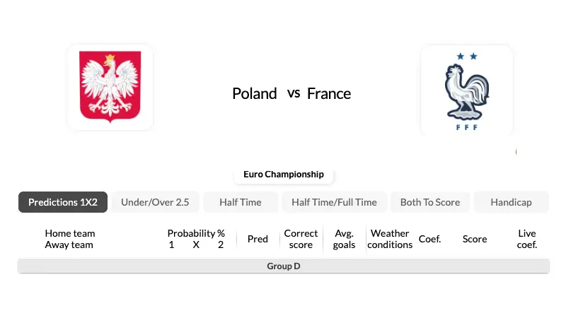Open the Predictions 1X2 tab
Screen dimensions: 566x318
click(63, 202)
